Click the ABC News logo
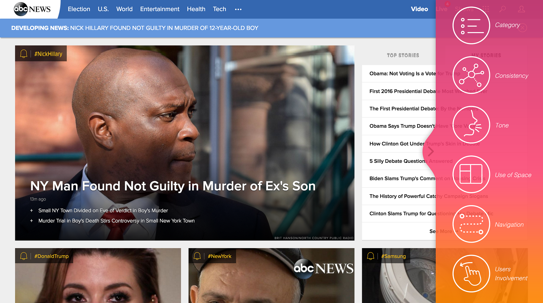 tap(32, 9)
